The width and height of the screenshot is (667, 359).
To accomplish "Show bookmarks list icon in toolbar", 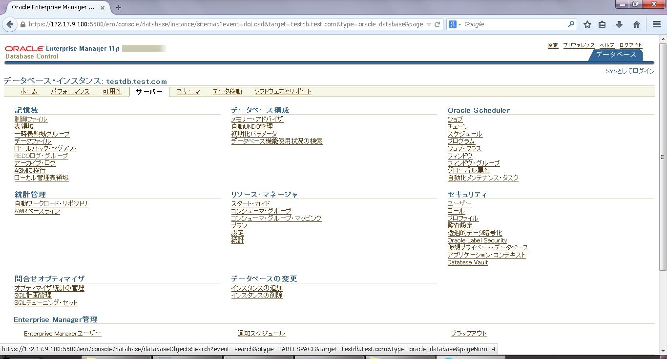I will (602, 24).
